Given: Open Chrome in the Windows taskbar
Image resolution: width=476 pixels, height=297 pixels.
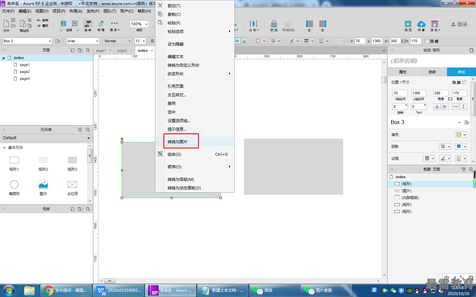Looking at the screenshot, I should tap(66, 290).
